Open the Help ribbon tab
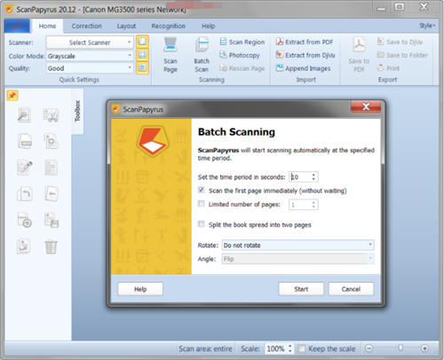Screen dimensions: 444x360 click(x=209, y=26)
